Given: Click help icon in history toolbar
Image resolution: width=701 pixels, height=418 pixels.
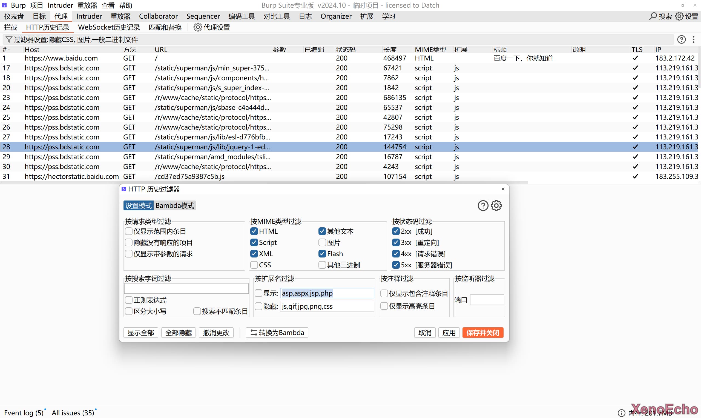Looking at the screenshot, I should coord(681,39).
